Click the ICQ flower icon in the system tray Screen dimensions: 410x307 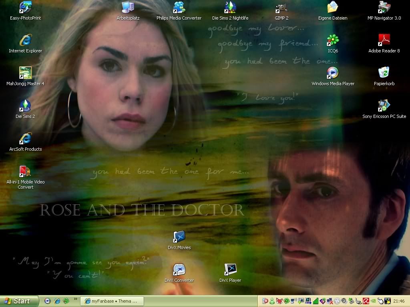(x=287, y=301)
